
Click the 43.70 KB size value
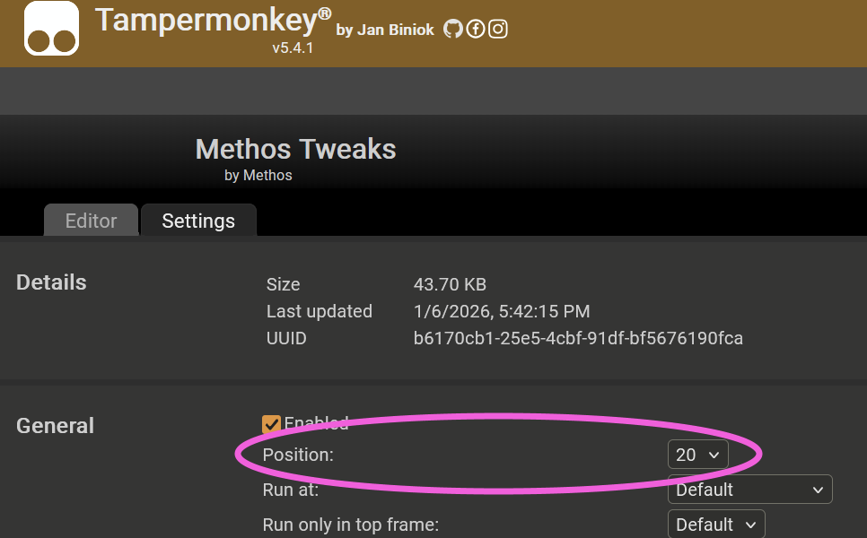coord(450,285)
